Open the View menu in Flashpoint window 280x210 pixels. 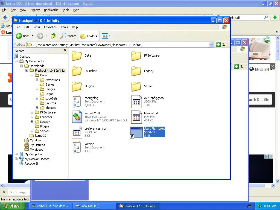[37, 27]
